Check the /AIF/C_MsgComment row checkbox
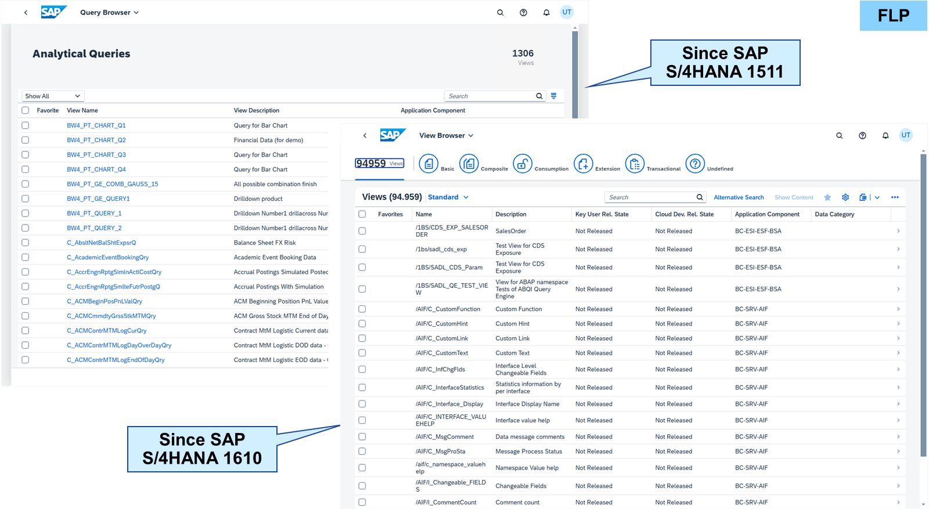This screenshot has width=929, height=509. pos(362,437)
